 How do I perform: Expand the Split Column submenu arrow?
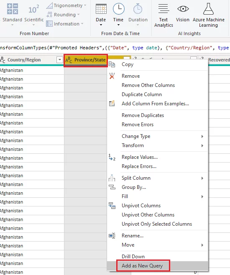coord(202,178)
